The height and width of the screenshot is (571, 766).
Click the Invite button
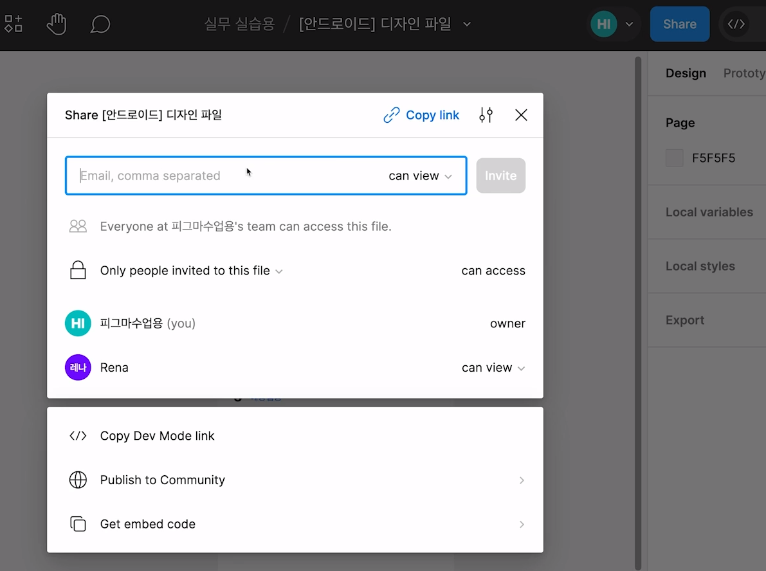coord(501,176)
